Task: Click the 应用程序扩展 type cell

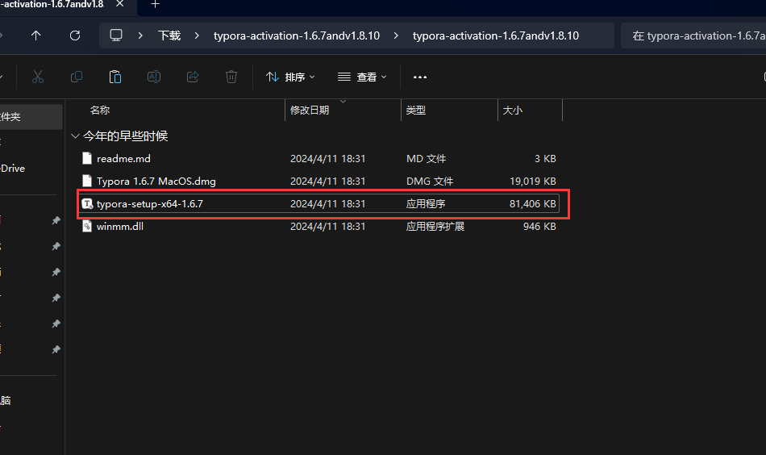Action: 435,226
